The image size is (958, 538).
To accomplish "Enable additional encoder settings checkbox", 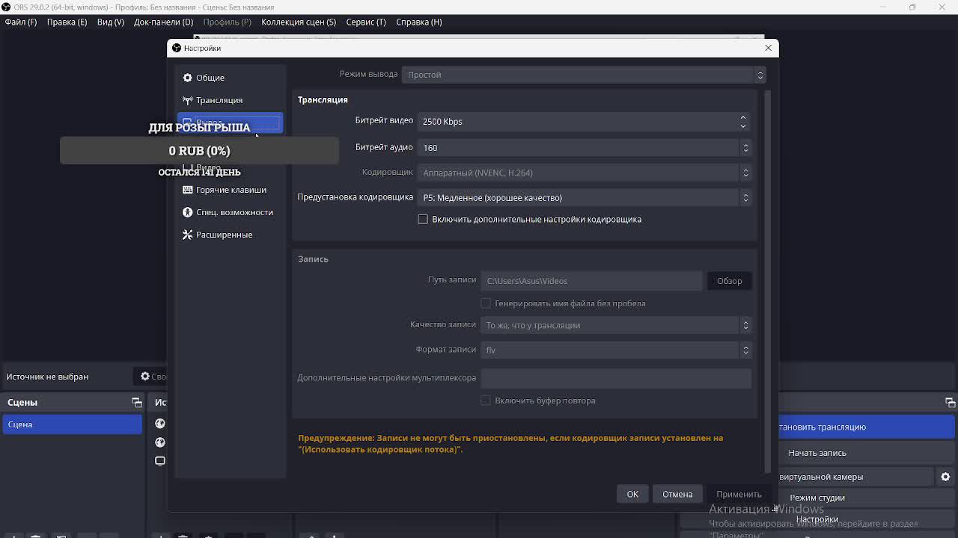I will [423, 220].
